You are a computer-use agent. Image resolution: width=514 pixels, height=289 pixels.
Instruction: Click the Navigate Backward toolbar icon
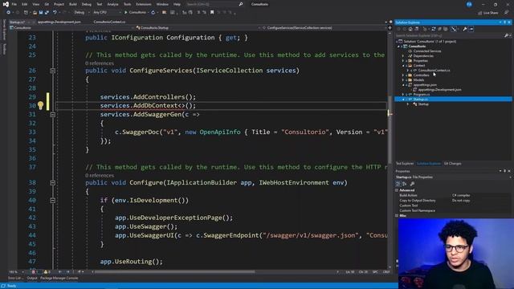pos(8,13)
